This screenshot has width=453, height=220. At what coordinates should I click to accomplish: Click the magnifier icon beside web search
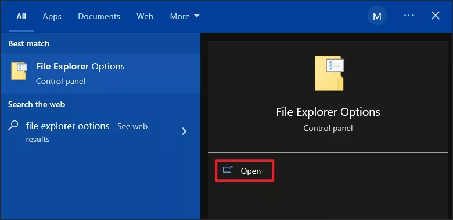[13, 126]
